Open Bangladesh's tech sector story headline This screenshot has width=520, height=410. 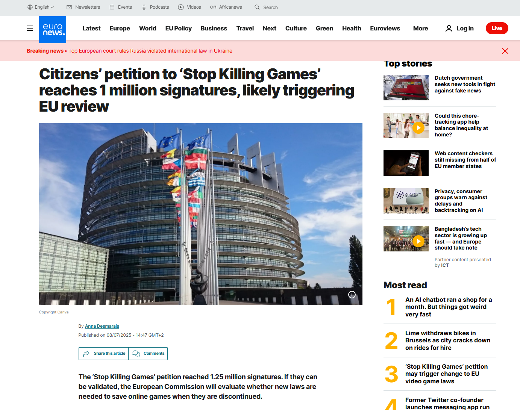(461, 238)
